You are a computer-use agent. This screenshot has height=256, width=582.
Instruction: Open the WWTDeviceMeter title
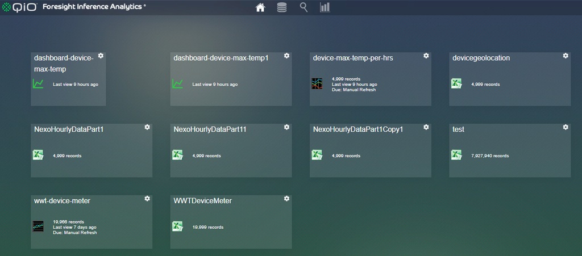click(x=203, y=201)
